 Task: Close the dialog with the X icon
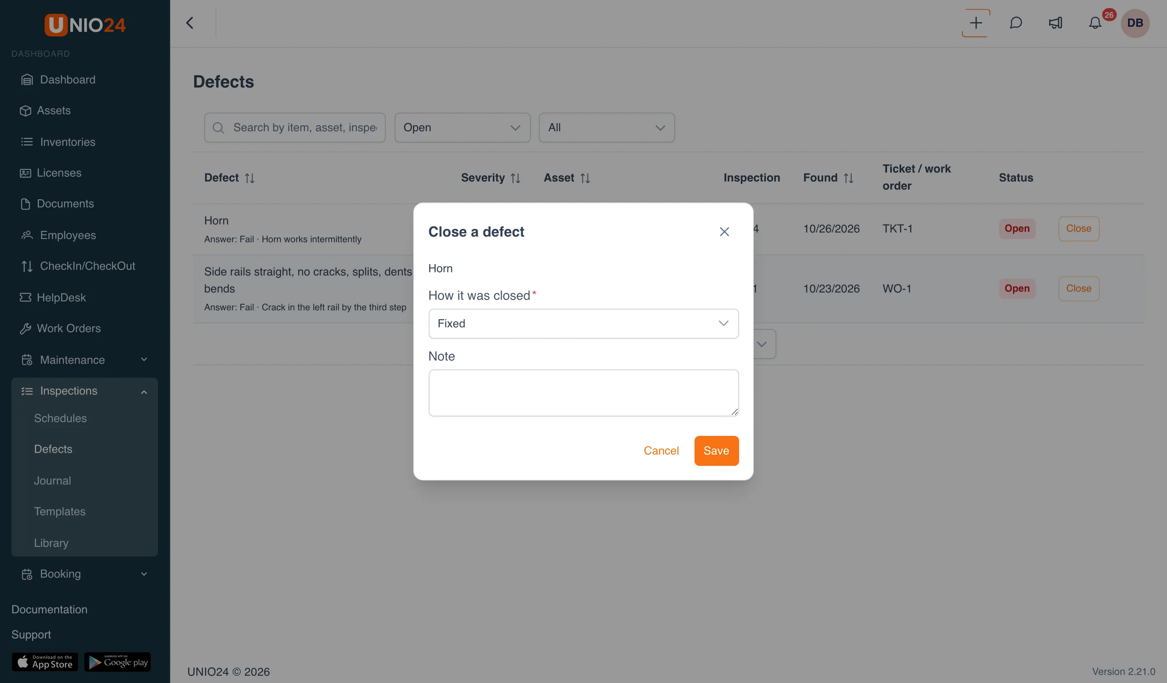tap(724, 232)
